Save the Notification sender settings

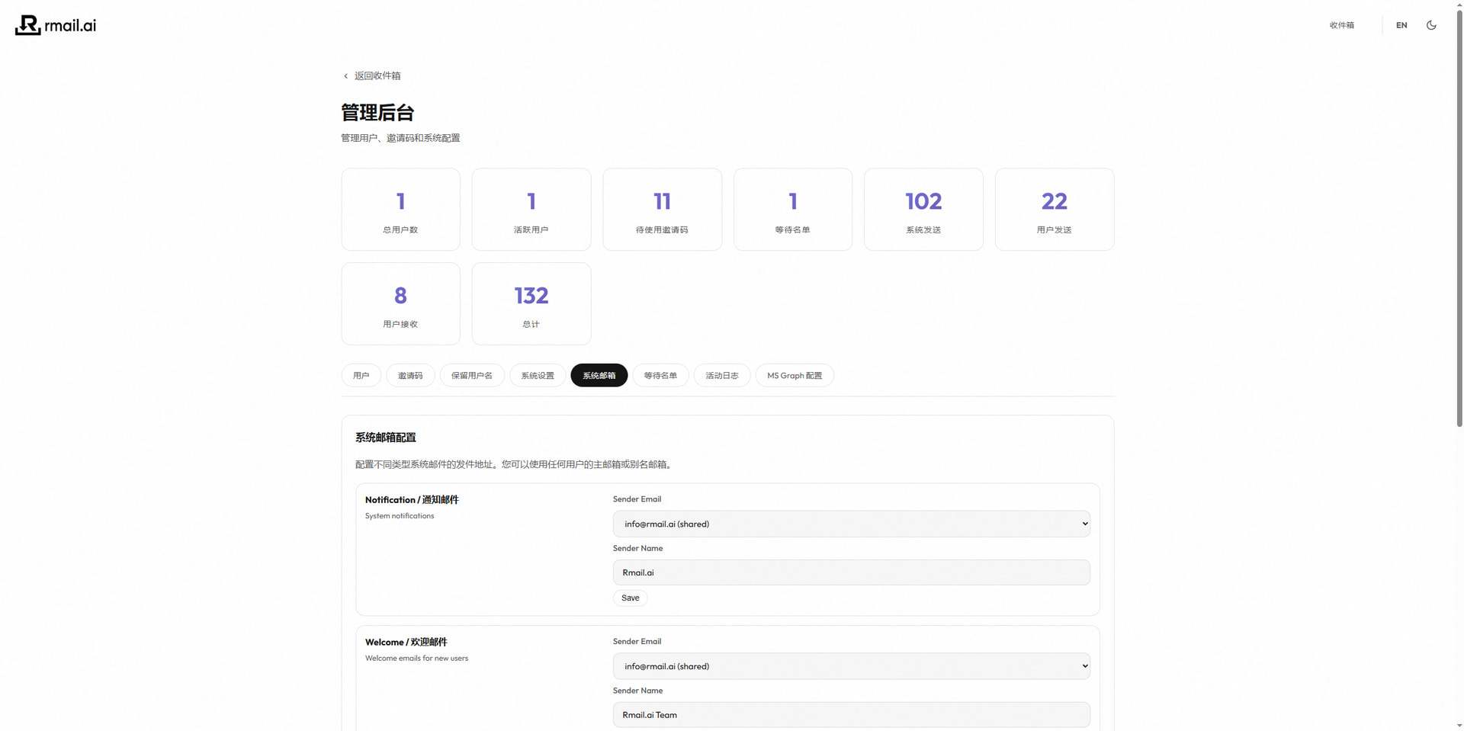[631, 598]
